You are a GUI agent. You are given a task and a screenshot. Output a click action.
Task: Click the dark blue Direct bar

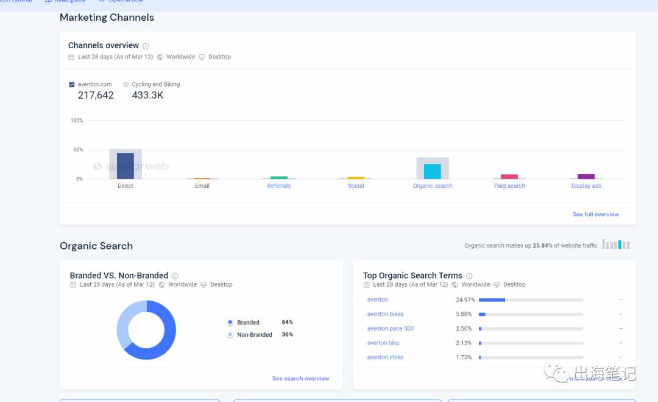tap(126, 166)
